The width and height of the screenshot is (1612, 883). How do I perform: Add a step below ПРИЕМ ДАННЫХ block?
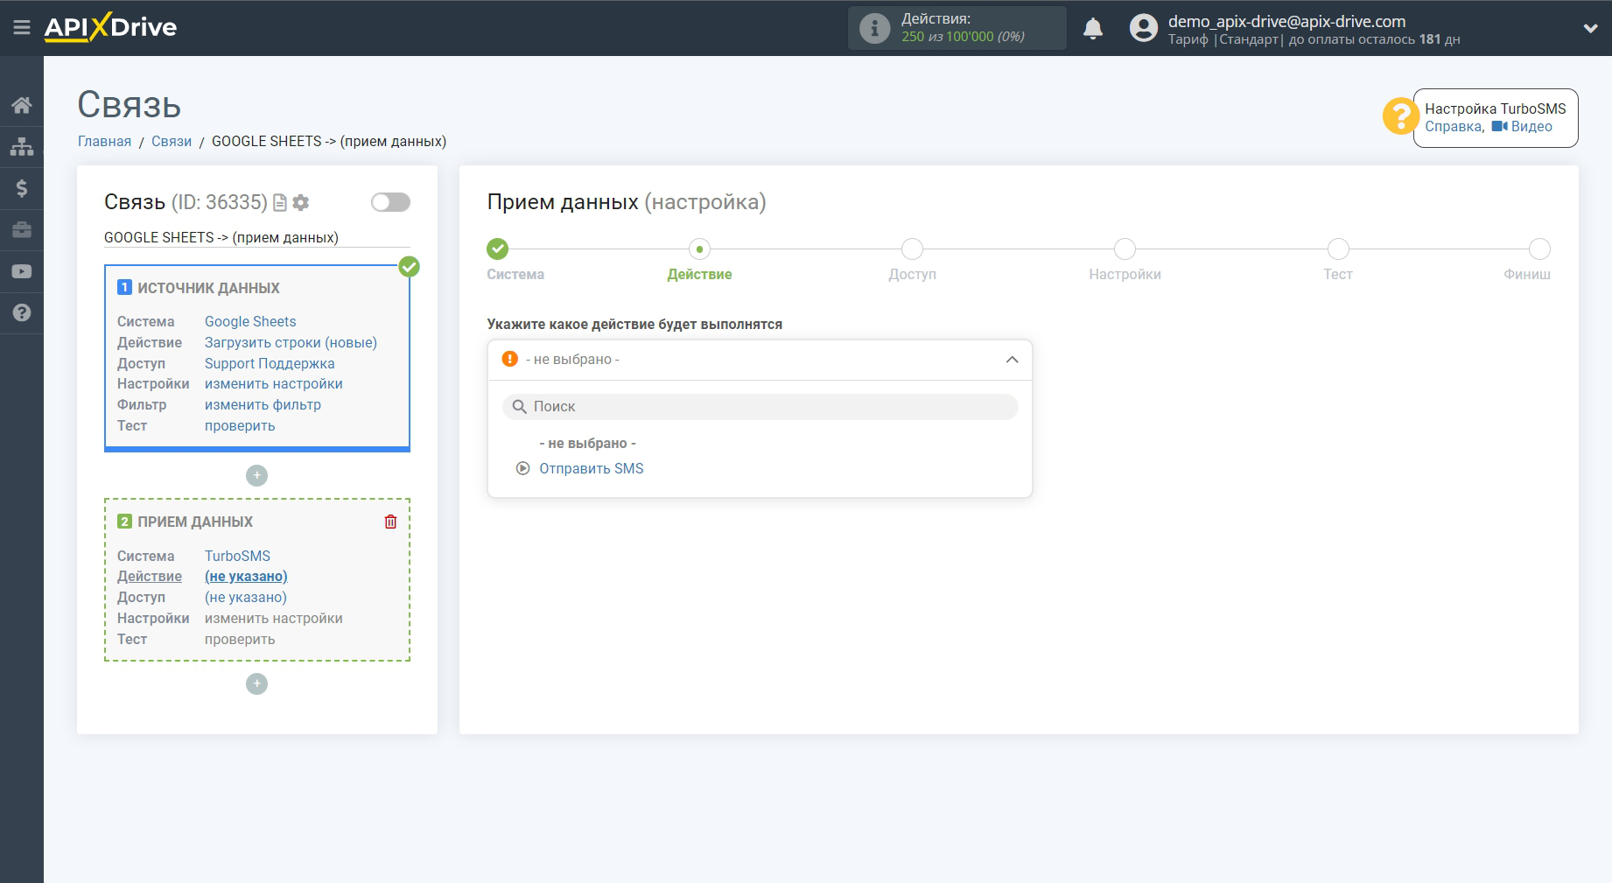(x=256, y=683)
